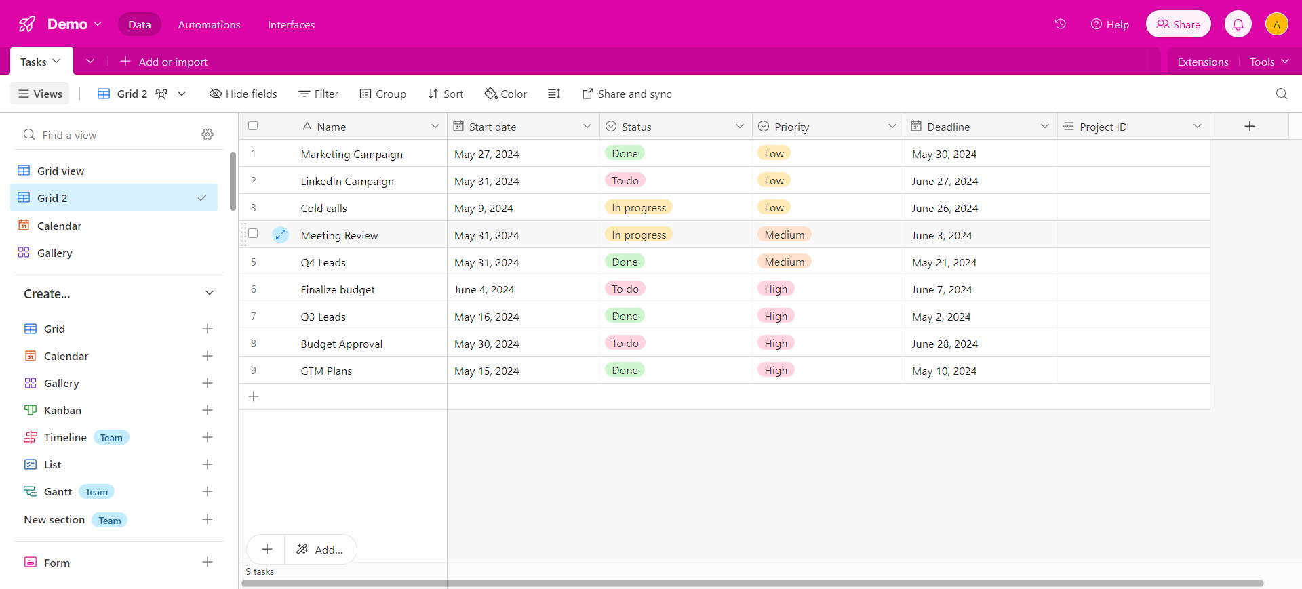
Task: Open the Tools dropdown
Action: (1269, 62)
